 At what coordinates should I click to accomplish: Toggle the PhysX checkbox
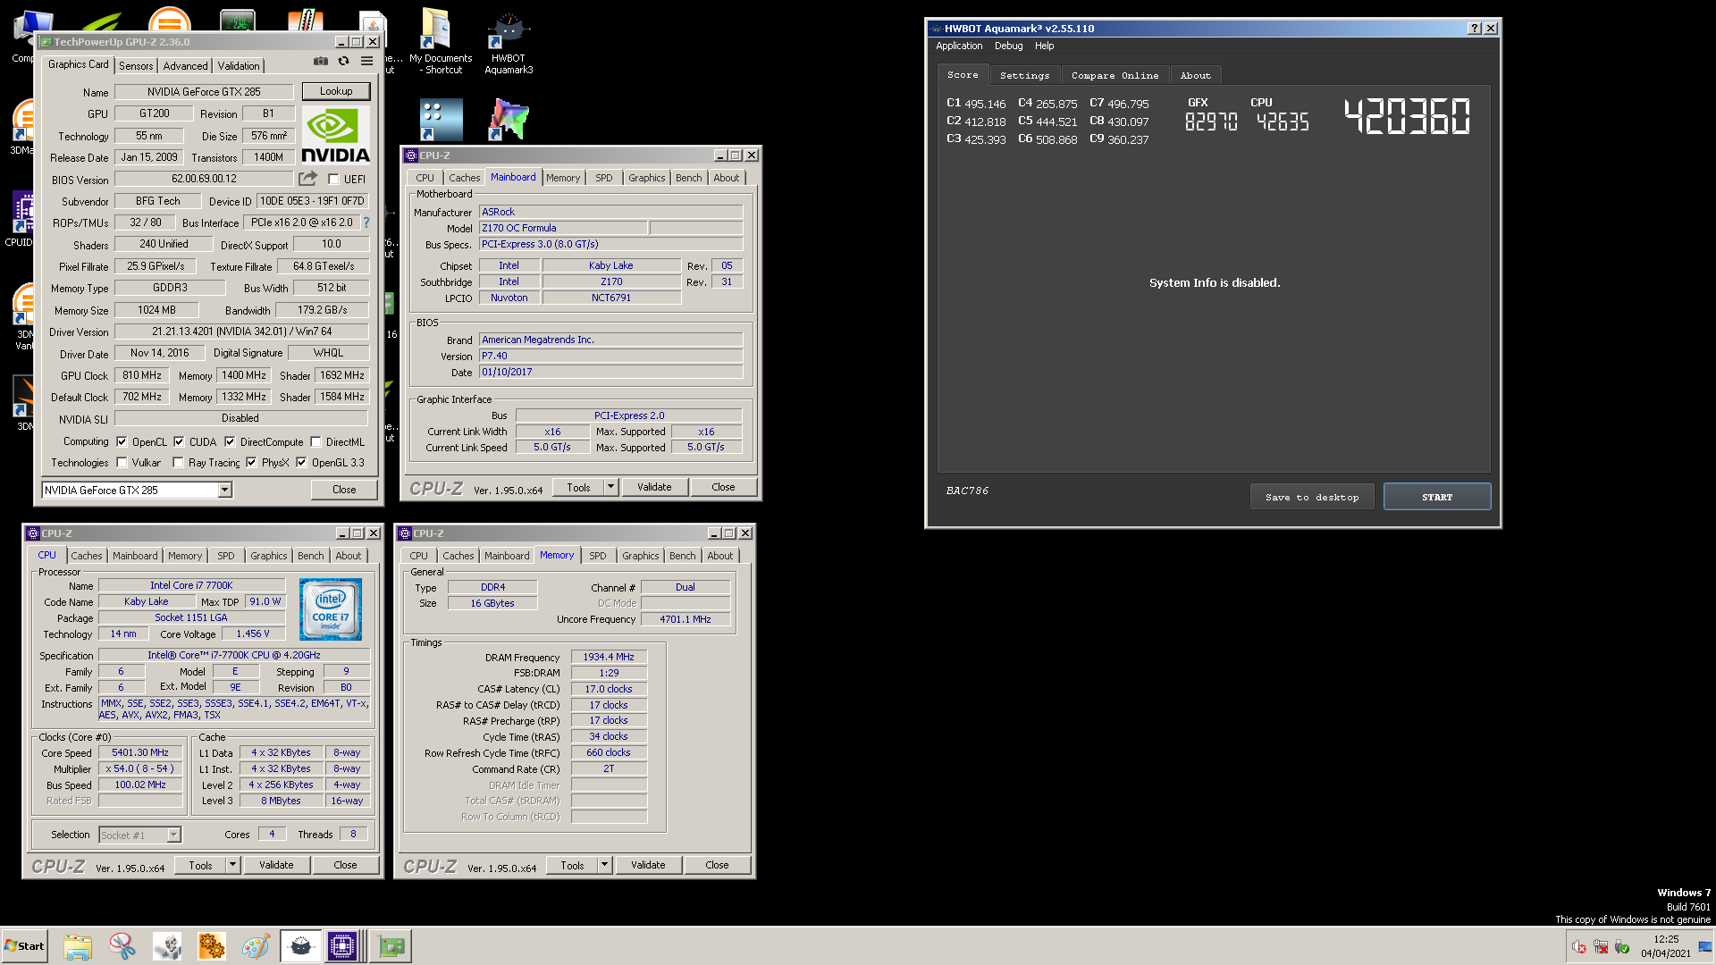coord(251,463)
